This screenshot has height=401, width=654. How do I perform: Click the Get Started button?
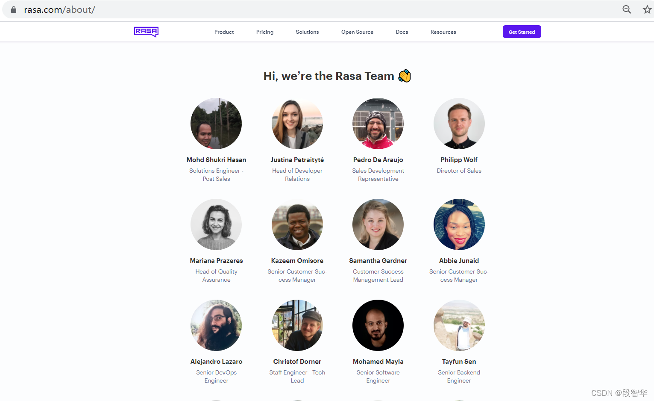click(522, 32)
